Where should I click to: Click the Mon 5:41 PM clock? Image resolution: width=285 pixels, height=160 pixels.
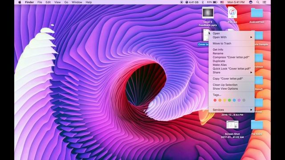(236, 2)
